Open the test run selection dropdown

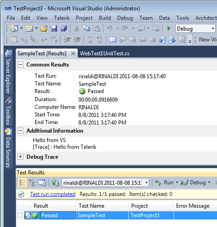pos(105,182)
